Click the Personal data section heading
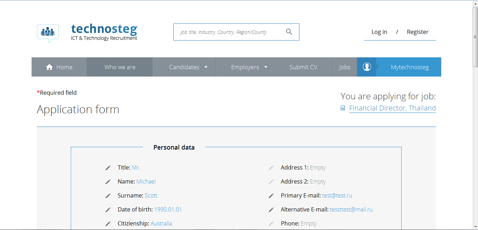The width and height of the screenshot is (478, 230). (x=174, y=148)
